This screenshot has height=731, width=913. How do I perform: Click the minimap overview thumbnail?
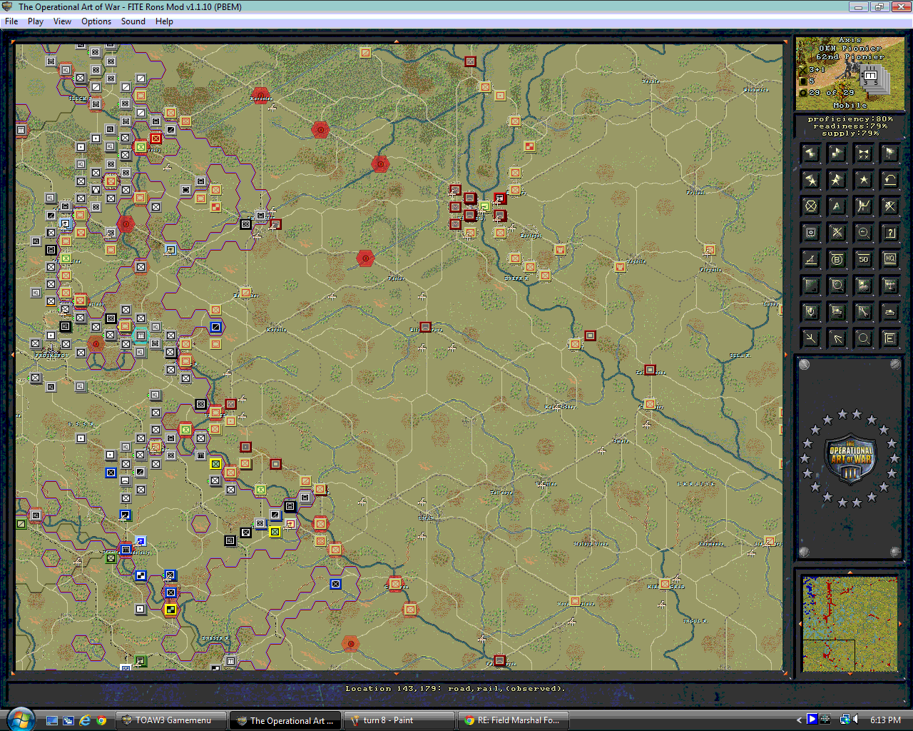(x=850, y=623)
